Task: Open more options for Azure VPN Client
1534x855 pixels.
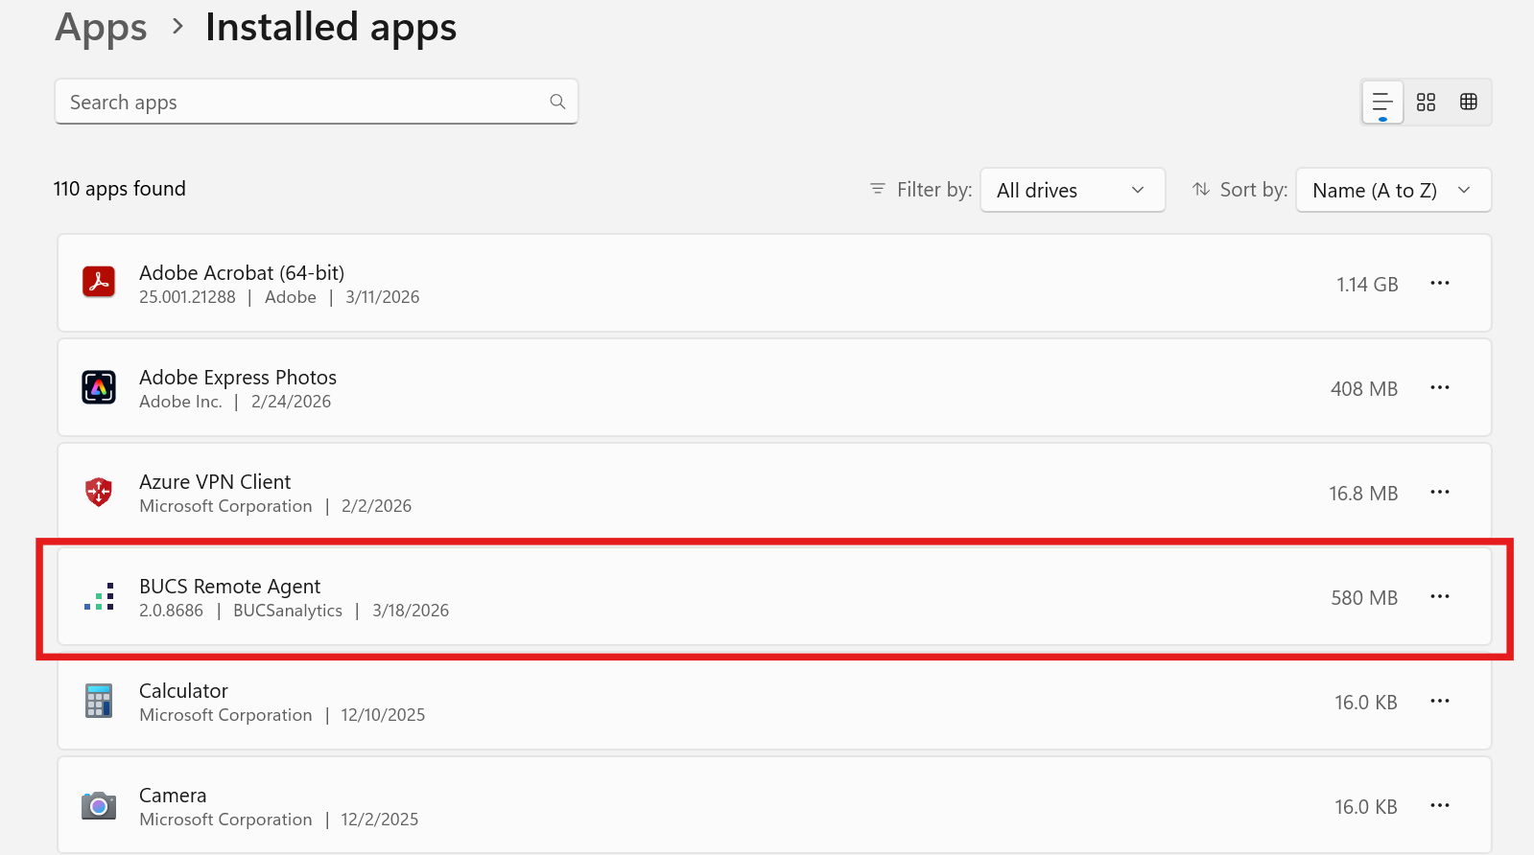Action: click(1439, 492)
